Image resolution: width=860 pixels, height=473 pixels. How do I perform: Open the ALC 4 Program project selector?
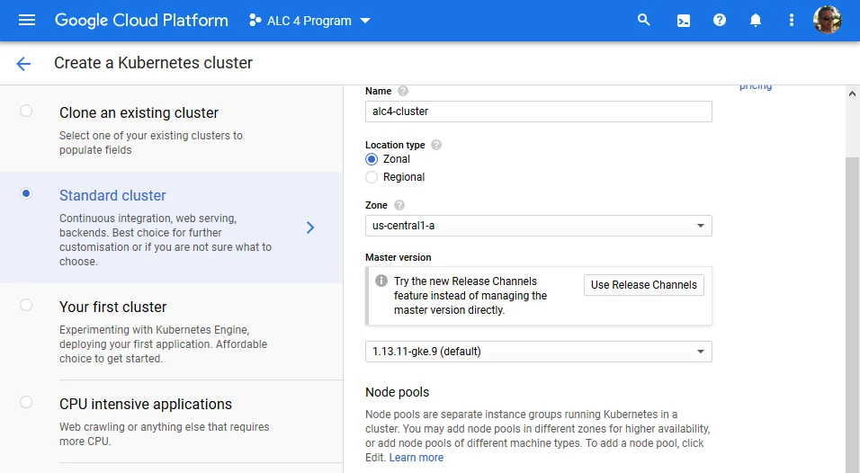pyautogui.click(x=309, y=21)
